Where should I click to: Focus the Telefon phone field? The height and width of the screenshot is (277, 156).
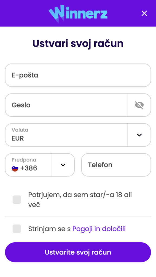tap(116, 165)
